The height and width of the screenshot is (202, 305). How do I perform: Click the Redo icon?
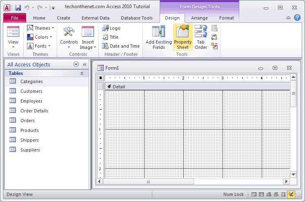tap(40, 8)
